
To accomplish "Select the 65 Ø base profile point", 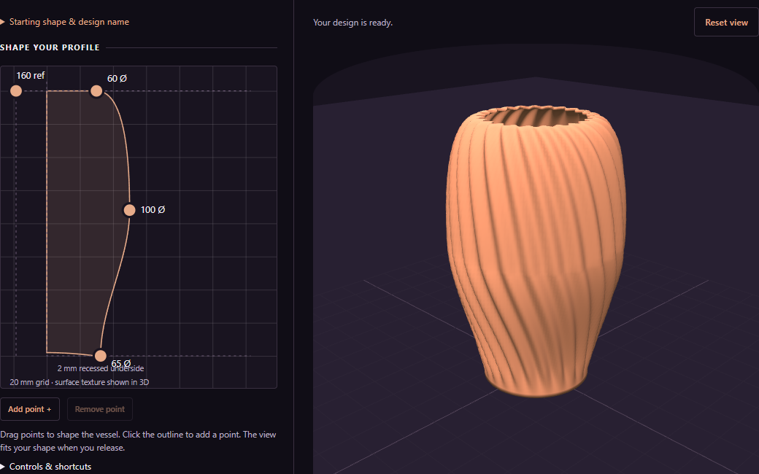I will tap(100, 356).
